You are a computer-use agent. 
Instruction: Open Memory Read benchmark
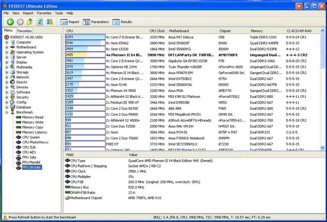[x=33, y=117]
